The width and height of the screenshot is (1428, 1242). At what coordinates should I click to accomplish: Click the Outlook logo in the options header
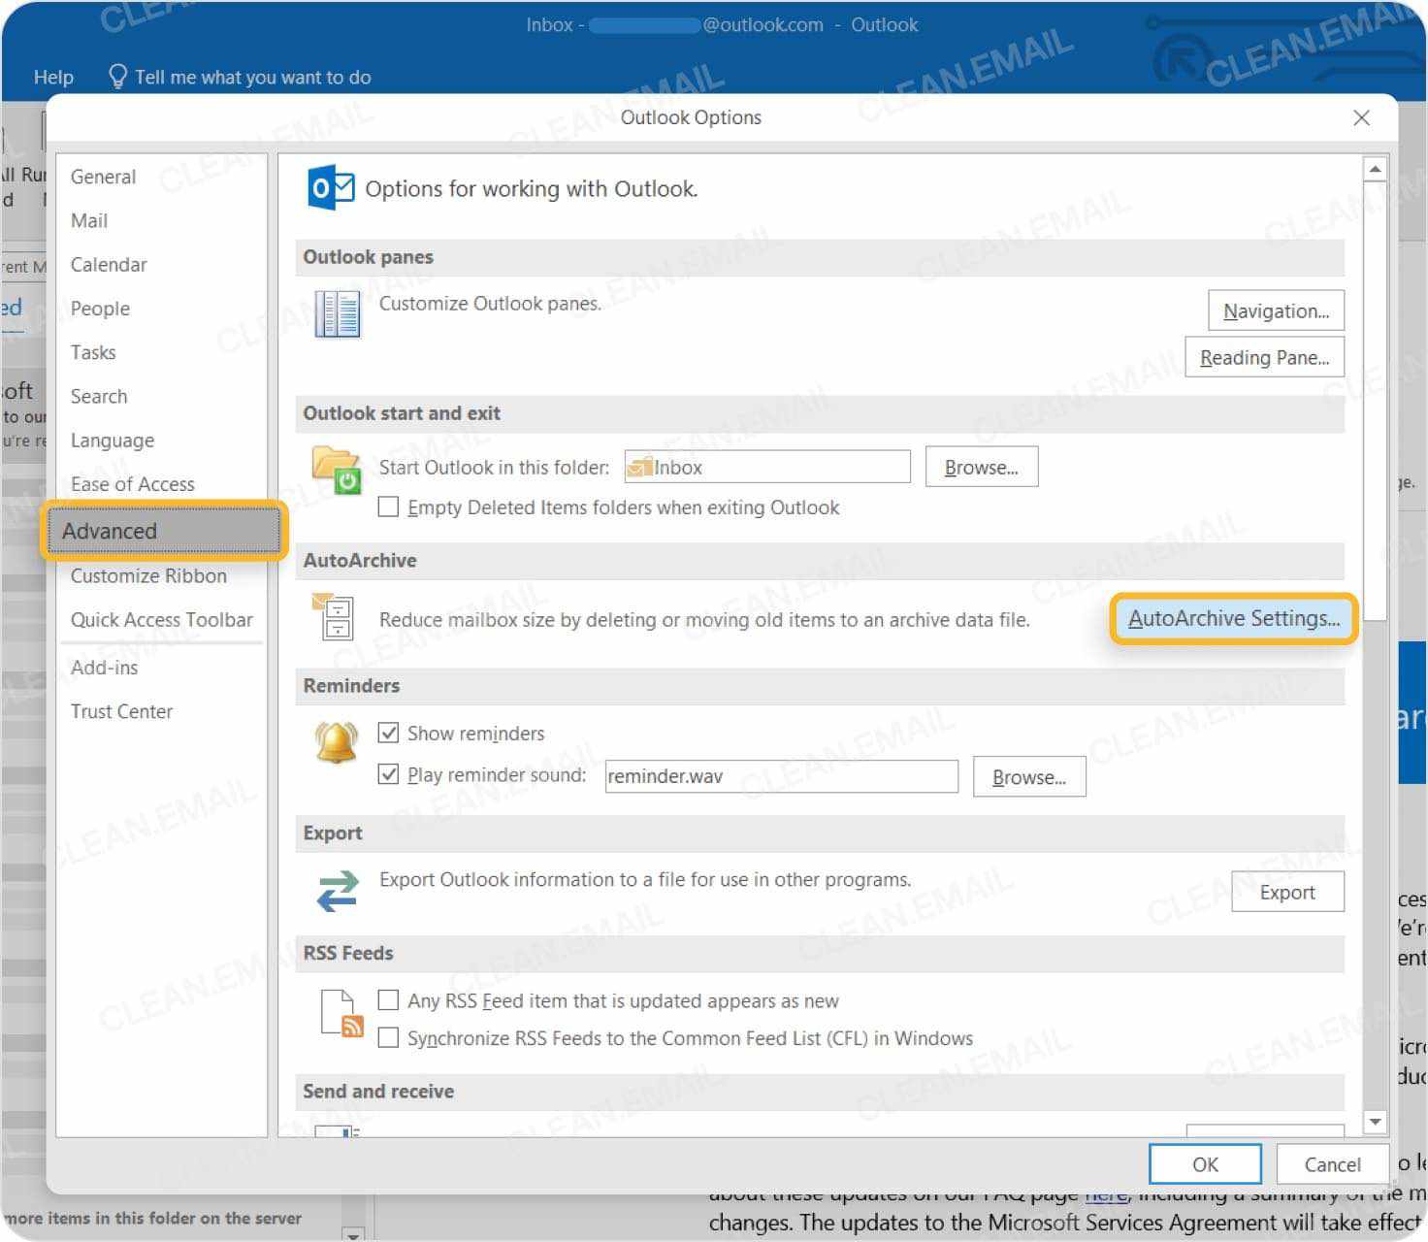[330, 188]
